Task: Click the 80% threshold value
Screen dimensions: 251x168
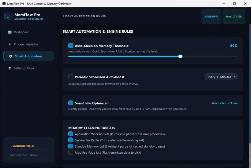Action: point(234,46)
